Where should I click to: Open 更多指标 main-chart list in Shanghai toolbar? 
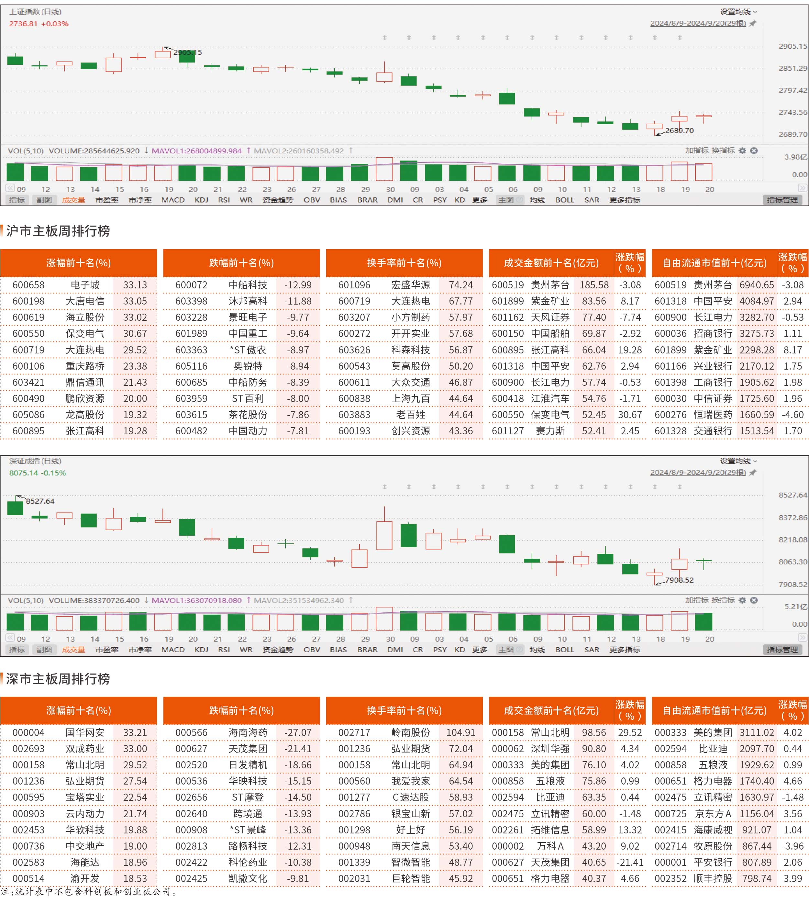(x=625, y=200)
